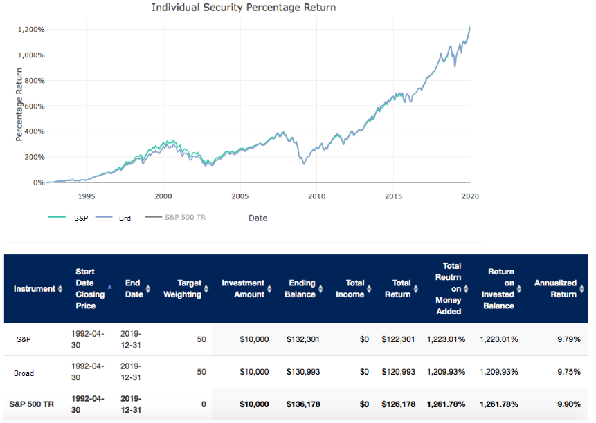
Task: Click 1,223.01% in Return on Invested Balance
Action: (498, 339)
